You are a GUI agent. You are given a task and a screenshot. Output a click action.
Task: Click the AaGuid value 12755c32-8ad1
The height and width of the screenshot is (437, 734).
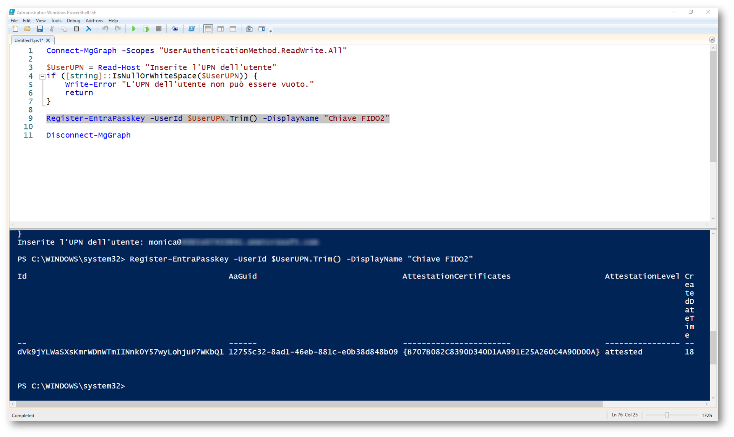[313, 352]
